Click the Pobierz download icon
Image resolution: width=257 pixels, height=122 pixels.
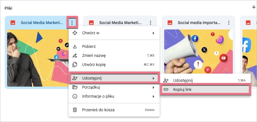coord(75,46)
